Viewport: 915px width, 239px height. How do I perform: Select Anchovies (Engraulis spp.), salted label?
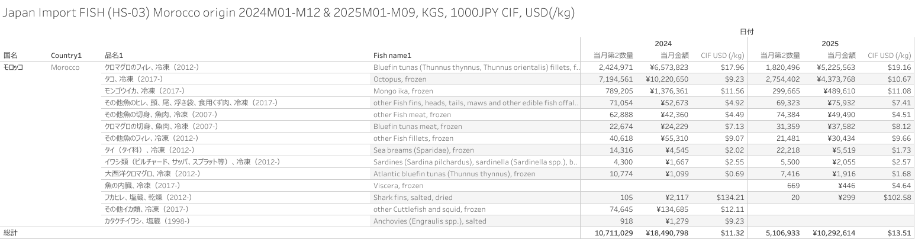(x=430, y=221)
